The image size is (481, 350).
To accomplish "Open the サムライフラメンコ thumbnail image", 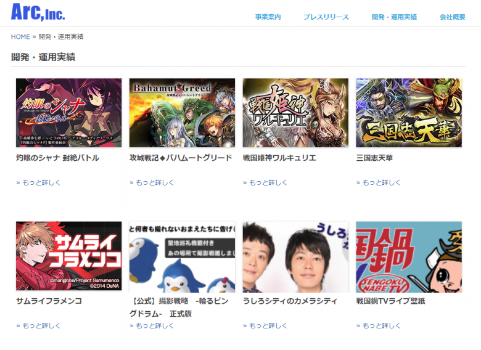I will pyautogui.click(x=68, y=256).
